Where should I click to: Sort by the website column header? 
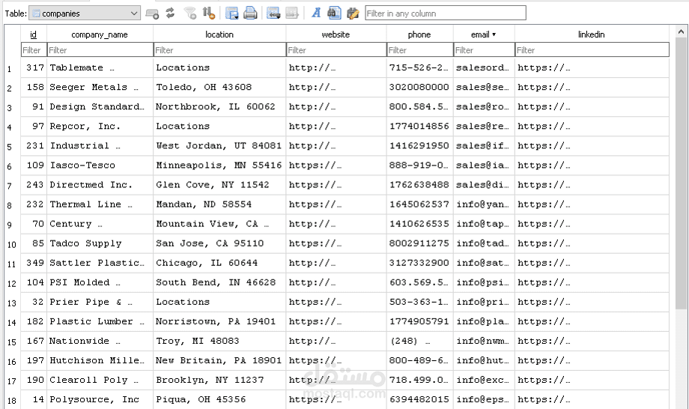tap(336, 34)
